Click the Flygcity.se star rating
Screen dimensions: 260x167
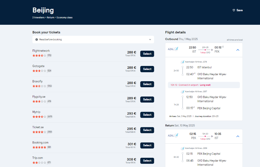point(39,101)
